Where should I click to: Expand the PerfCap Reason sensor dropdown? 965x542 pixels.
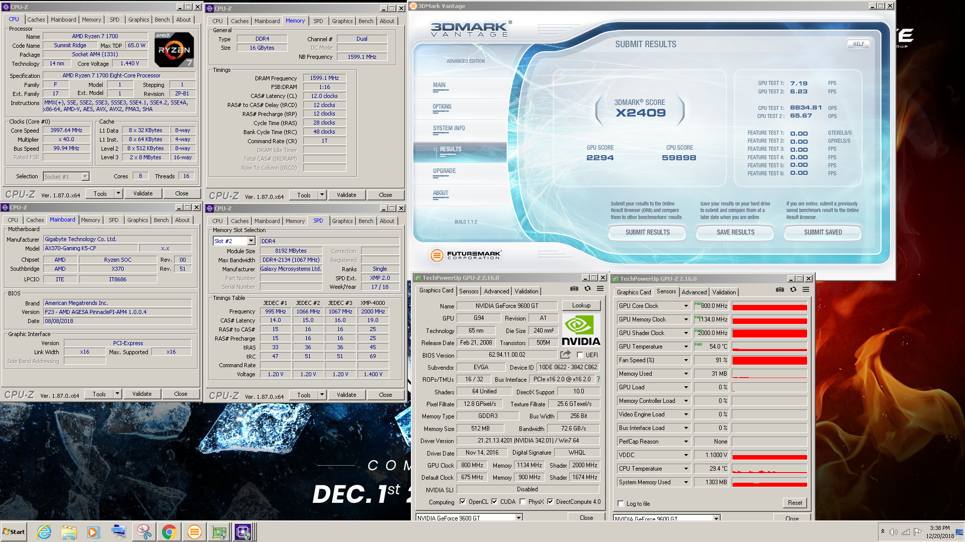[686, 442]
